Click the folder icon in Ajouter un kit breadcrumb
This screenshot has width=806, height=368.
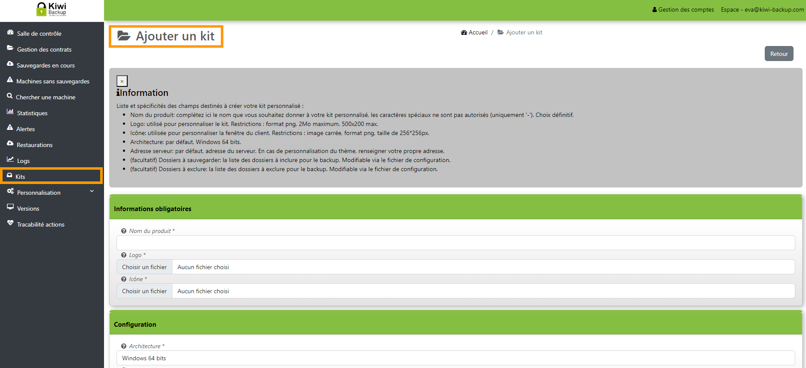pos(500,32)
